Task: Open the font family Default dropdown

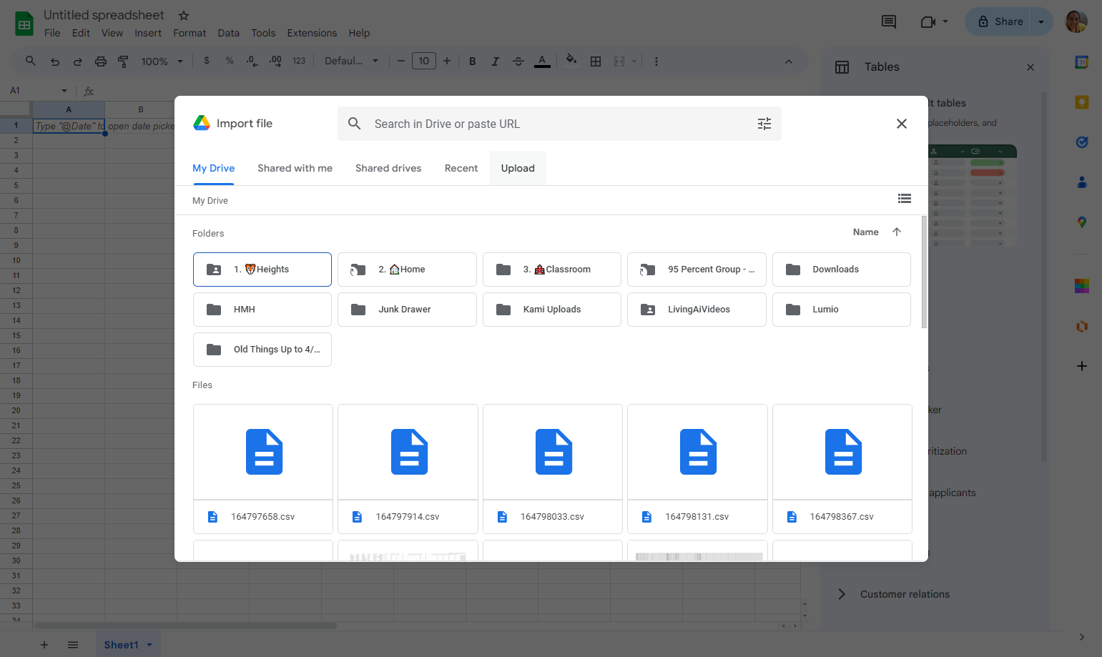Action: click(x=351, y=61)
